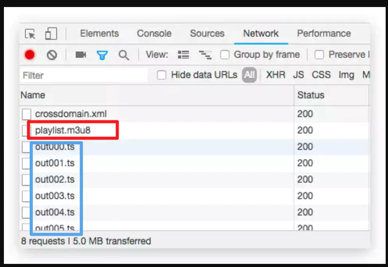Toggle the device toolbar icon

click(x=51, y=34)
